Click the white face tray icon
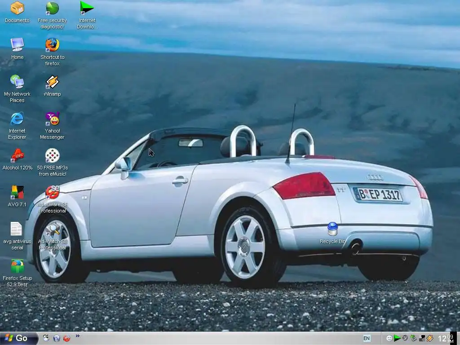This screenshot has height=345, width=460. [x=389, y=338]
